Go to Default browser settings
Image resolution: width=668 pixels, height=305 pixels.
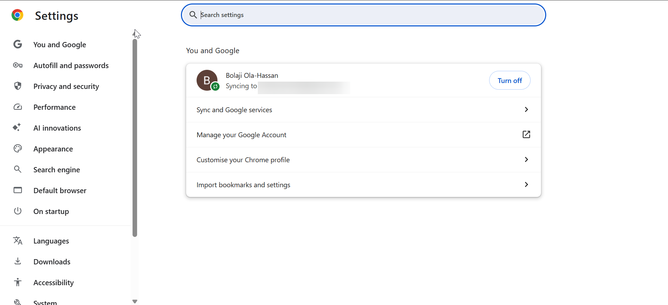point(60,191)
